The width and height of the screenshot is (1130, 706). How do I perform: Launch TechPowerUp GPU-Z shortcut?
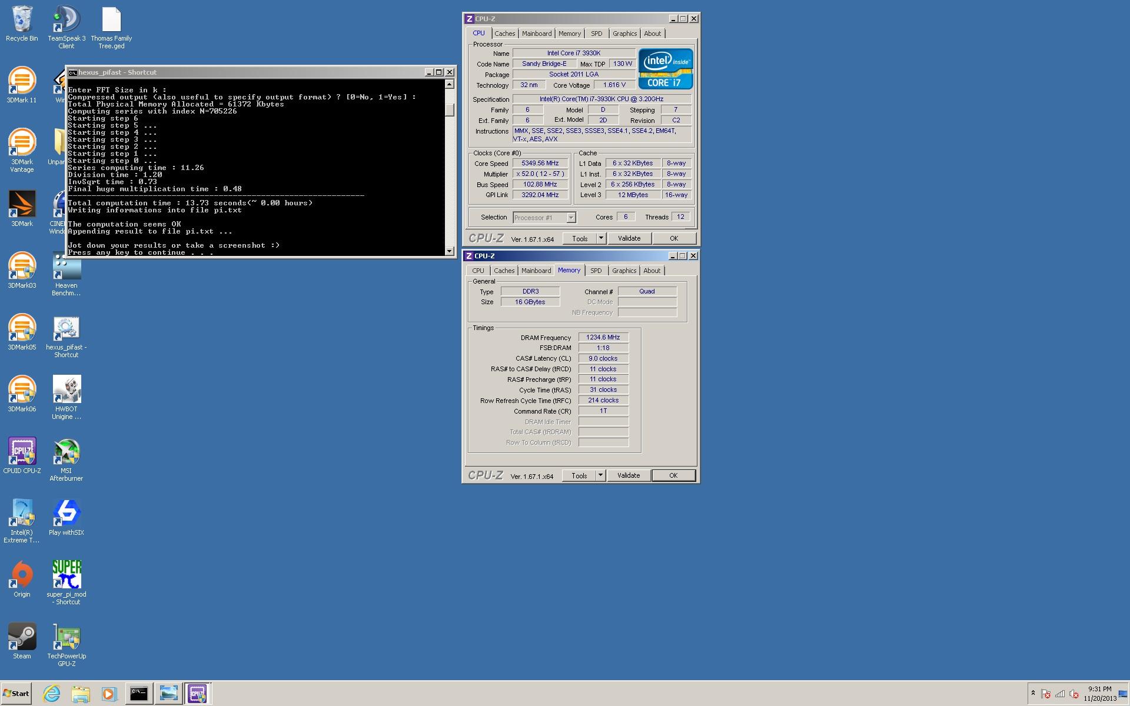point(66,645)
